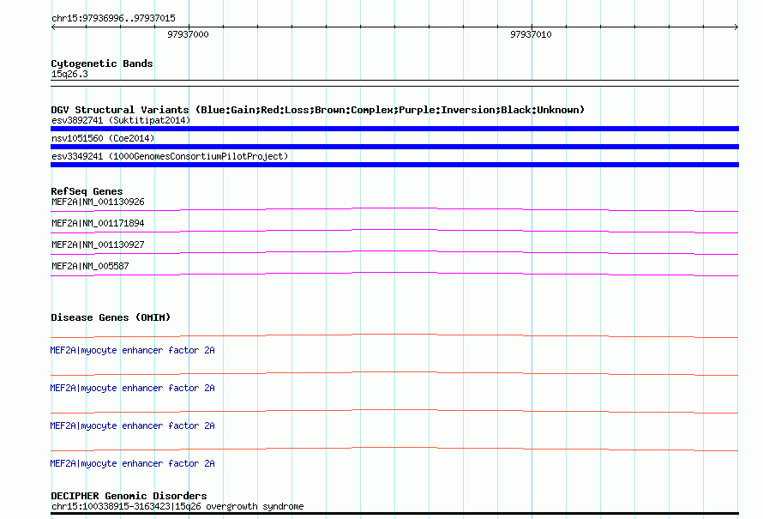This screenshot has height=519, width=763.
Task: Click the chr15:97936996..97937015 region label
Action: 113,19
